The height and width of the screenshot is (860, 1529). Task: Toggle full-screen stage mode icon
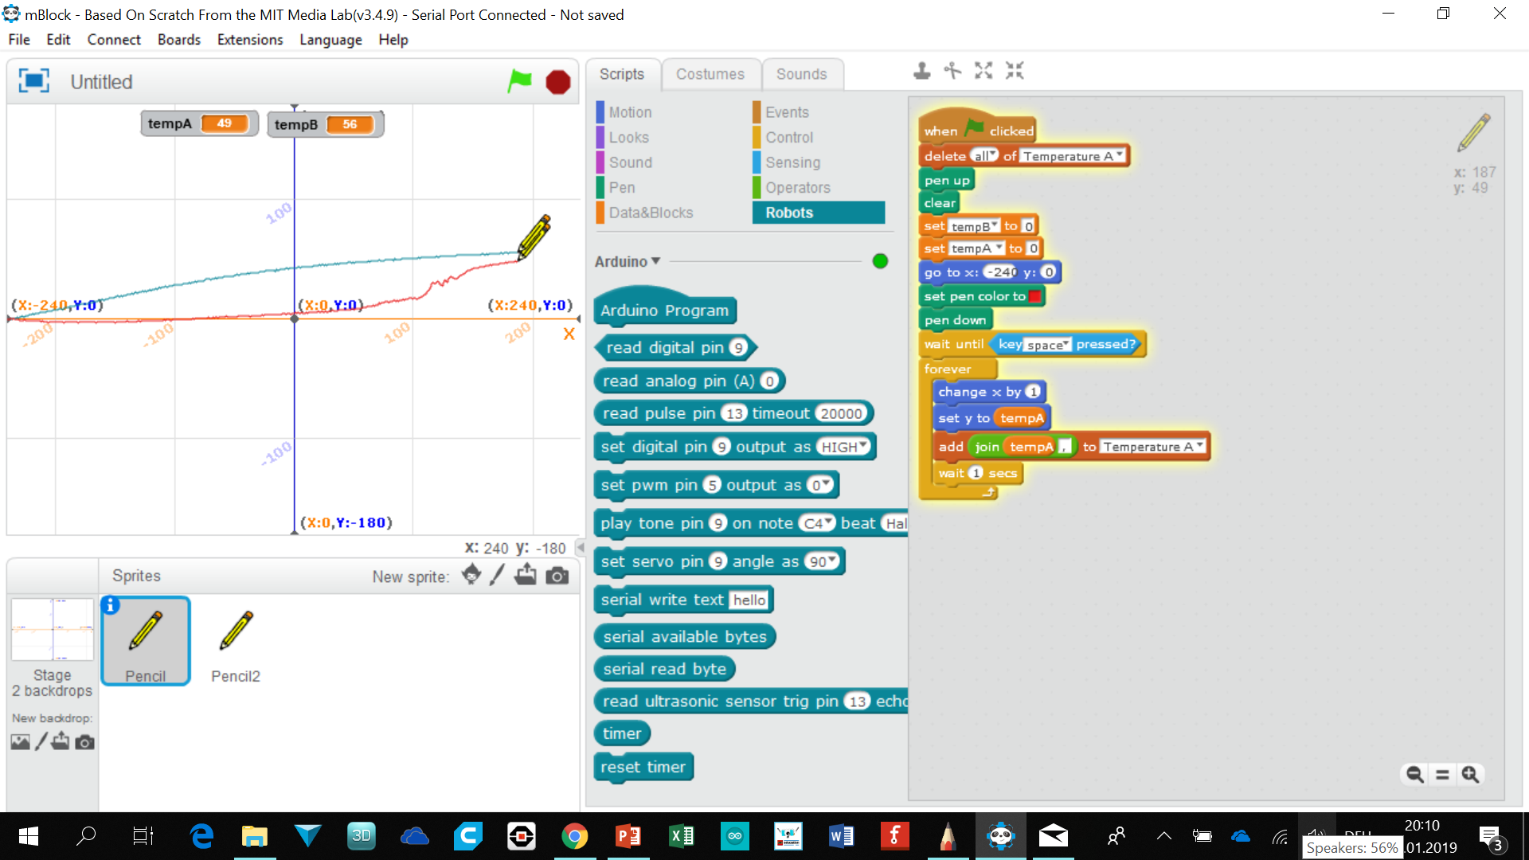pos(33,80)
